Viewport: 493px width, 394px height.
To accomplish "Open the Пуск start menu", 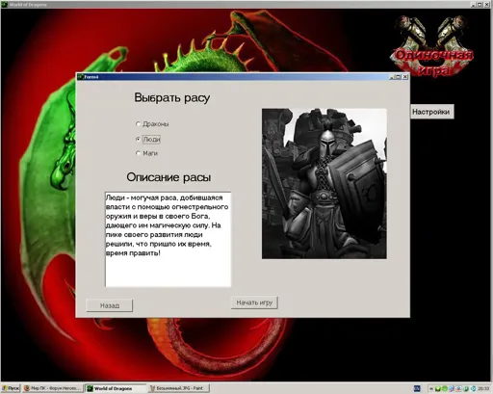I will 11,388.
